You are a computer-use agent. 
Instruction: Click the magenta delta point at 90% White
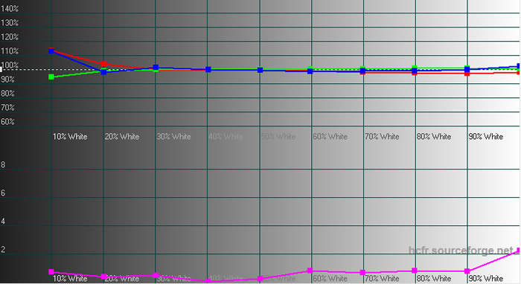click(x=467, y=271)
